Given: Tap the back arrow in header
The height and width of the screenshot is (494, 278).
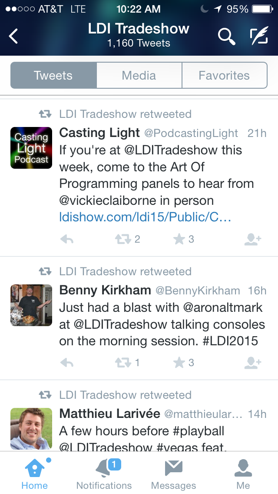Looking at the screenshot, I should pyautogui.click(x=14, y=36).
